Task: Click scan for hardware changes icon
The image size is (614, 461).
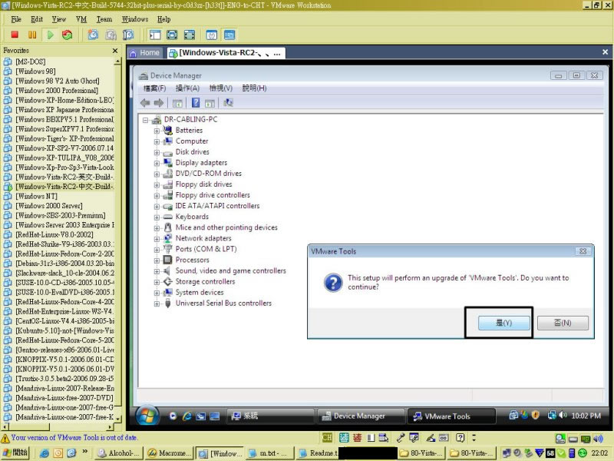Action: tap(228, 103)
